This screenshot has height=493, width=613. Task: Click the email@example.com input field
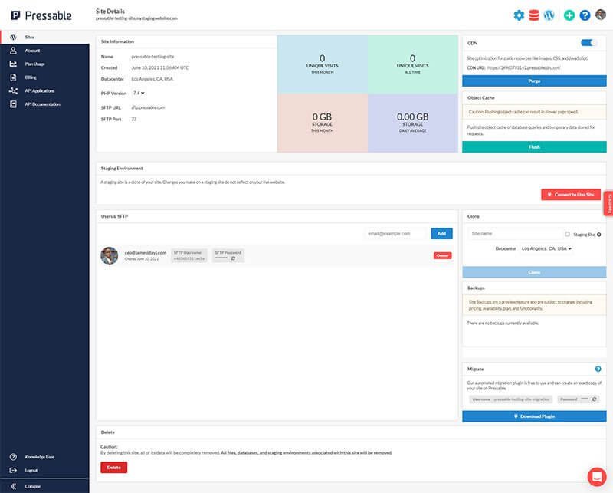coord(397,234)
